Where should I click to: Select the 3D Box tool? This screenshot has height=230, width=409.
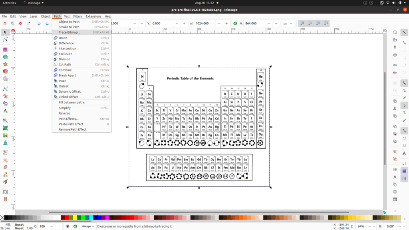point(5,71)
